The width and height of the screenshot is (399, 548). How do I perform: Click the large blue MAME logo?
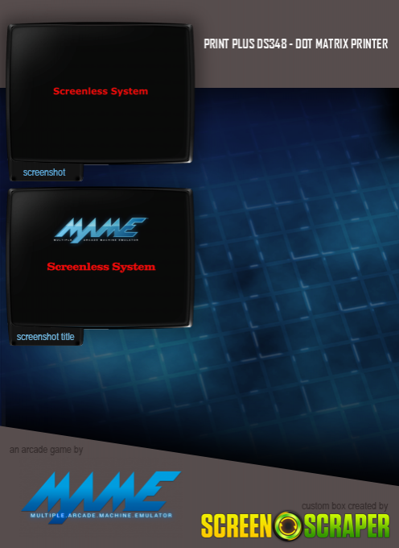[101, 496]
